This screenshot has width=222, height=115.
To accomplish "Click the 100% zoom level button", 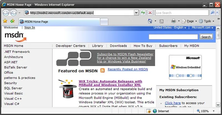I will pyautogui.click(x=203, y=111).
